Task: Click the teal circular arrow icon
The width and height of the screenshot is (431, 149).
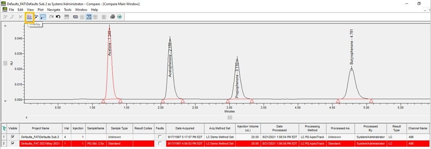Action: pos(119,17)
